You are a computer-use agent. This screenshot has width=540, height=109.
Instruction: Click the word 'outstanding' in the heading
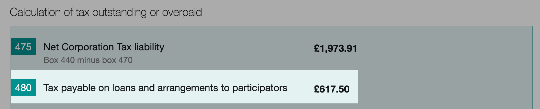click(x=119, y=12)
